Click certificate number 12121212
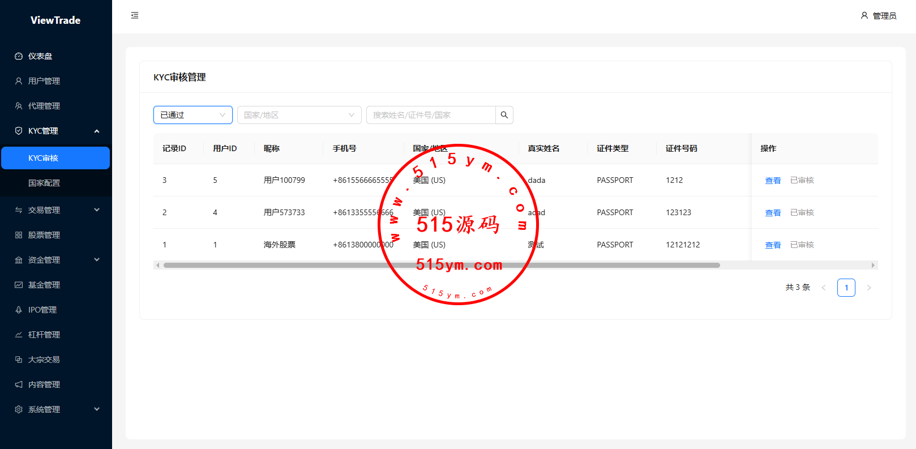 [683, 245]
